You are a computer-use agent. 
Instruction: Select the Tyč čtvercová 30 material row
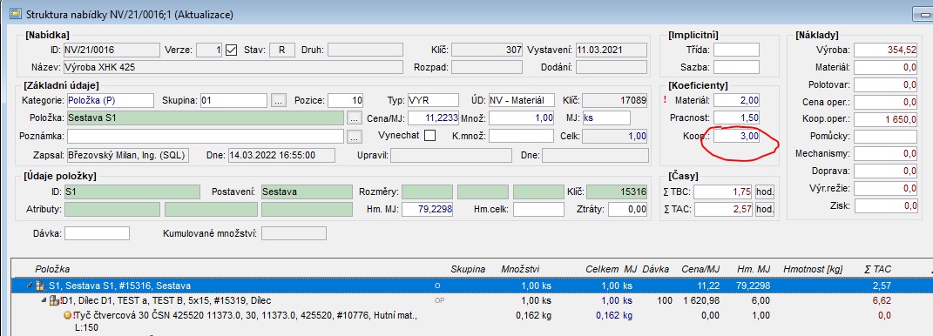[x=472, y=321]
